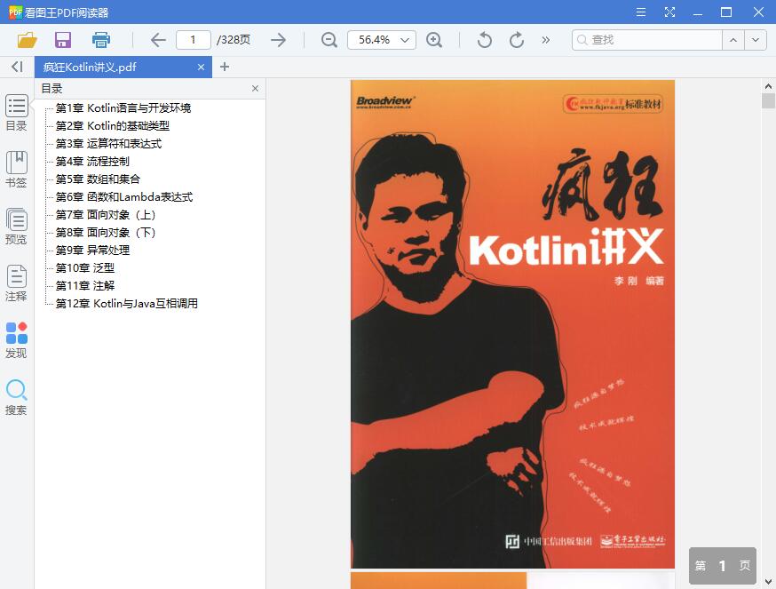Screen dimensions: 776x589
Task: Close the 目录 panel
Action: tap(255, 89)
